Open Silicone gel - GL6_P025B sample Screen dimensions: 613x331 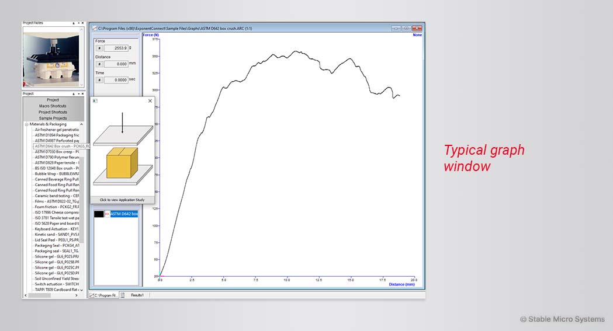57,262
